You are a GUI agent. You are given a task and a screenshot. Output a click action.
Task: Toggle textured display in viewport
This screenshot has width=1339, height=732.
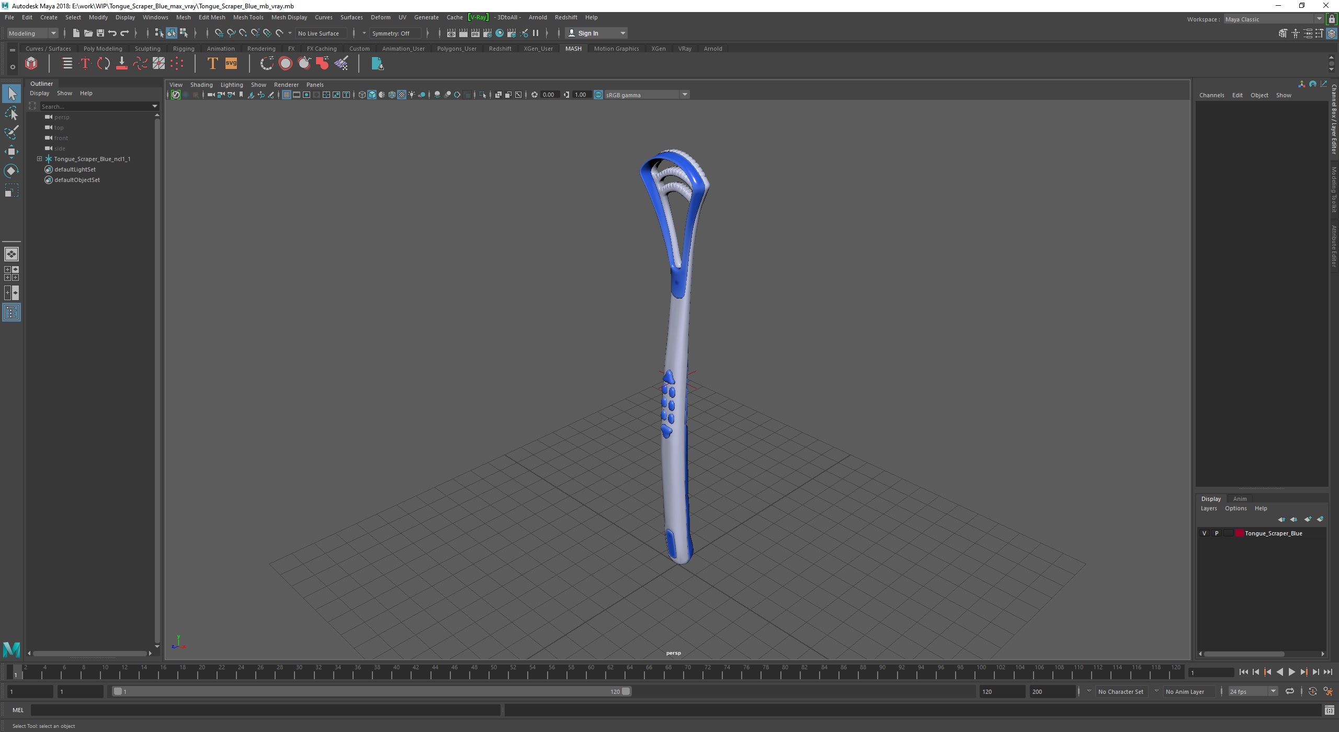point(402,95)
